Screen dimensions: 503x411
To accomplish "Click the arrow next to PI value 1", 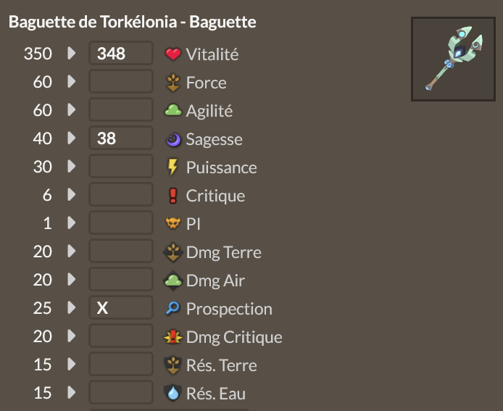I will pyautogui.click(x=71, y=224).
